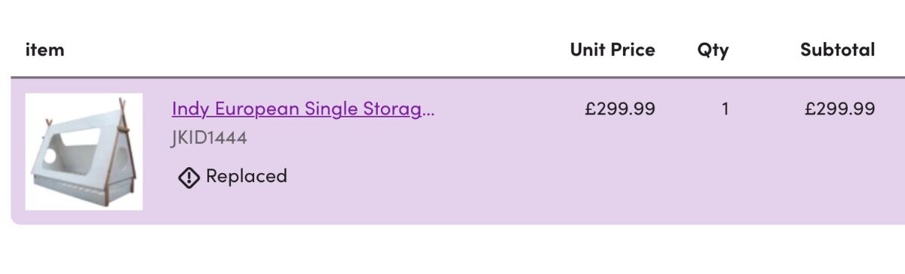Viewport: 905px width, 274px height.
Task: Click the tent bed product thumbnail
Action: click(x=84, y=151)
